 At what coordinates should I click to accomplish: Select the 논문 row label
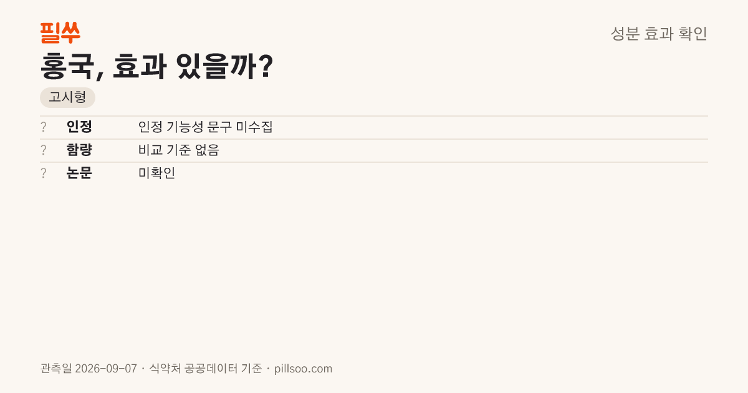pos(79,173)
